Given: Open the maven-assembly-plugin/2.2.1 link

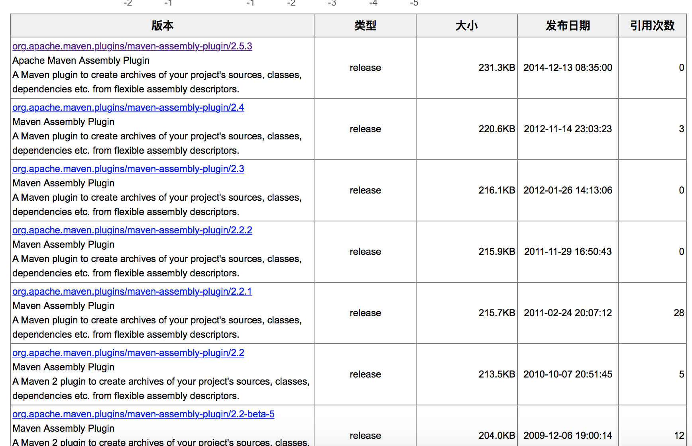Looking at the screenshot, I should pos(132,291).
